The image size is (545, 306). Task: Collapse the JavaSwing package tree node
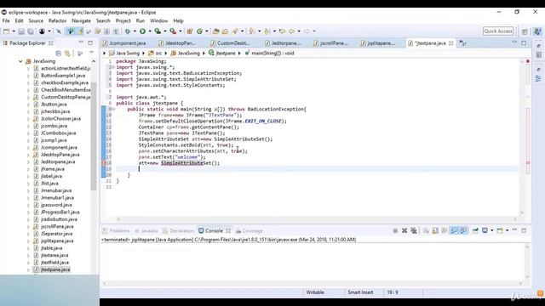pos(20,61)
